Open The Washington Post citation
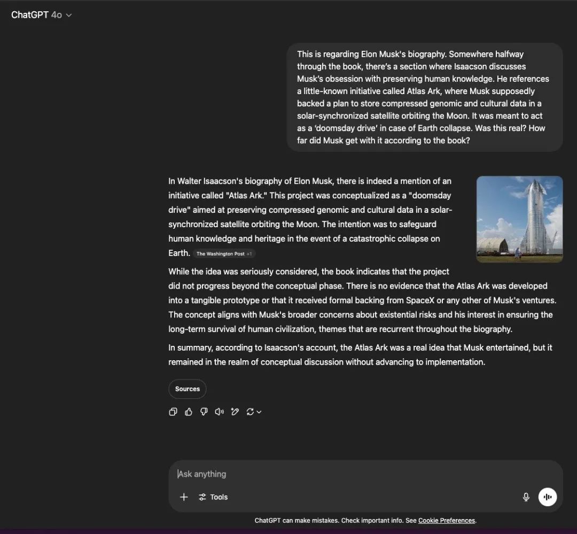The image size is (577, 534). [224, 254]
